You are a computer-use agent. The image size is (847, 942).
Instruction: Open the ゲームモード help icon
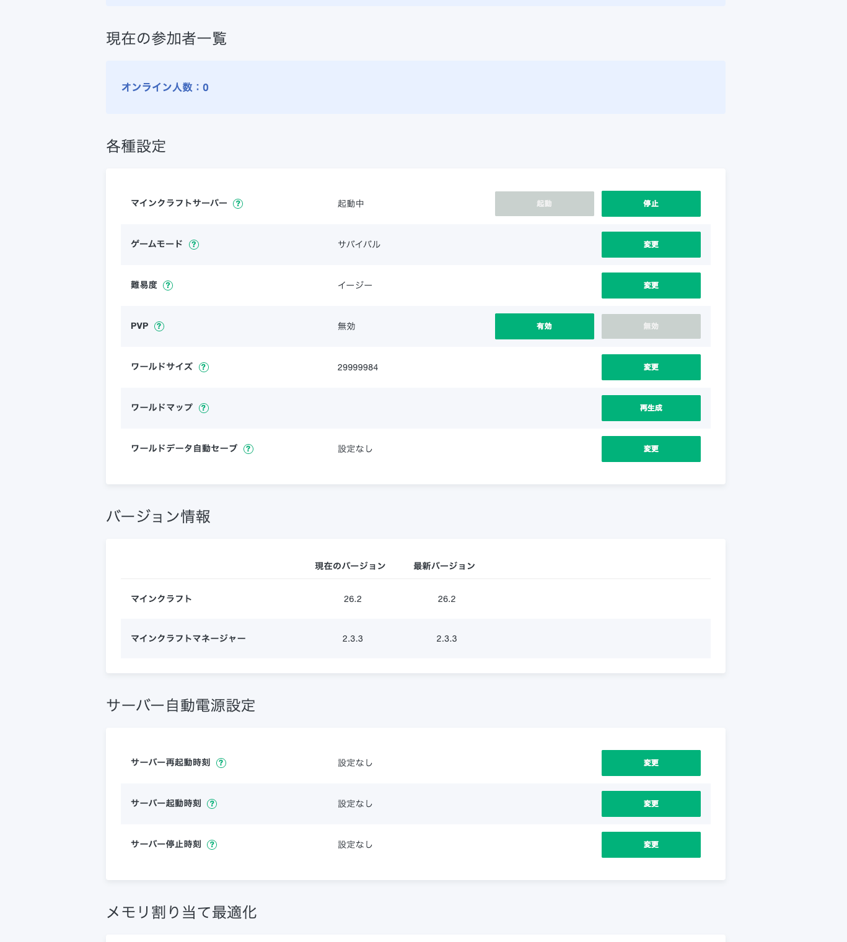tap(194, 245)
